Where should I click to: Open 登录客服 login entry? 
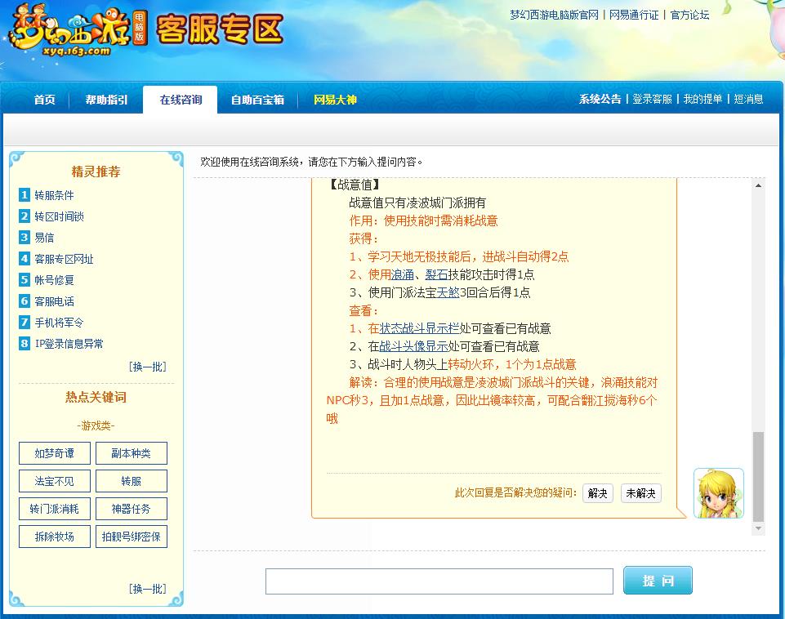[651, 99]
